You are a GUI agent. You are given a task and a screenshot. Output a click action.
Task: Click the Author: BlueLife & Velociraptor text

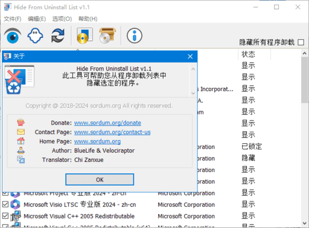(x=93, y=150)
